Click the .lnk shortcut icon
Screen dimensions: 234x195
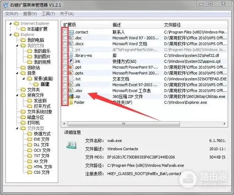pyautogui.click(x=71, y=61)
